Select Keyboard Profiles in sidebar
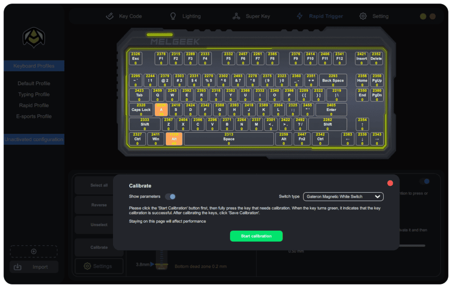 point(34,66)
